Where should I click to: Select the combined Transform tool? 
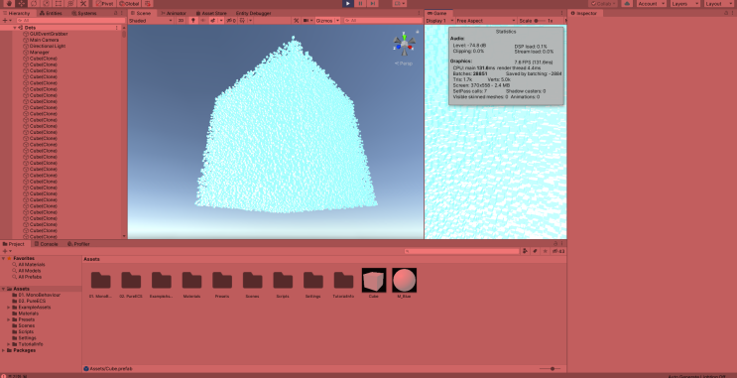tap(70, 3)
